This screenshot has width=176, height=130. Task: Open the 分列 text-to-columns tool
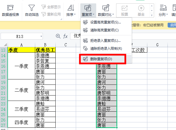click(163, 11)
